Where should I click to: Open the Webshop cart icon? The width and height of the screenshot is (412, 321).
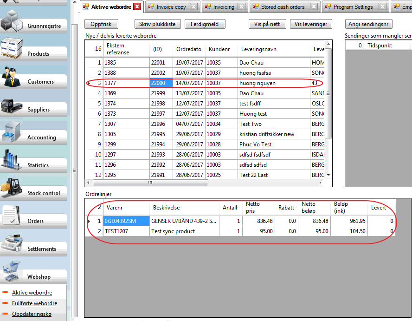point(11,272)
